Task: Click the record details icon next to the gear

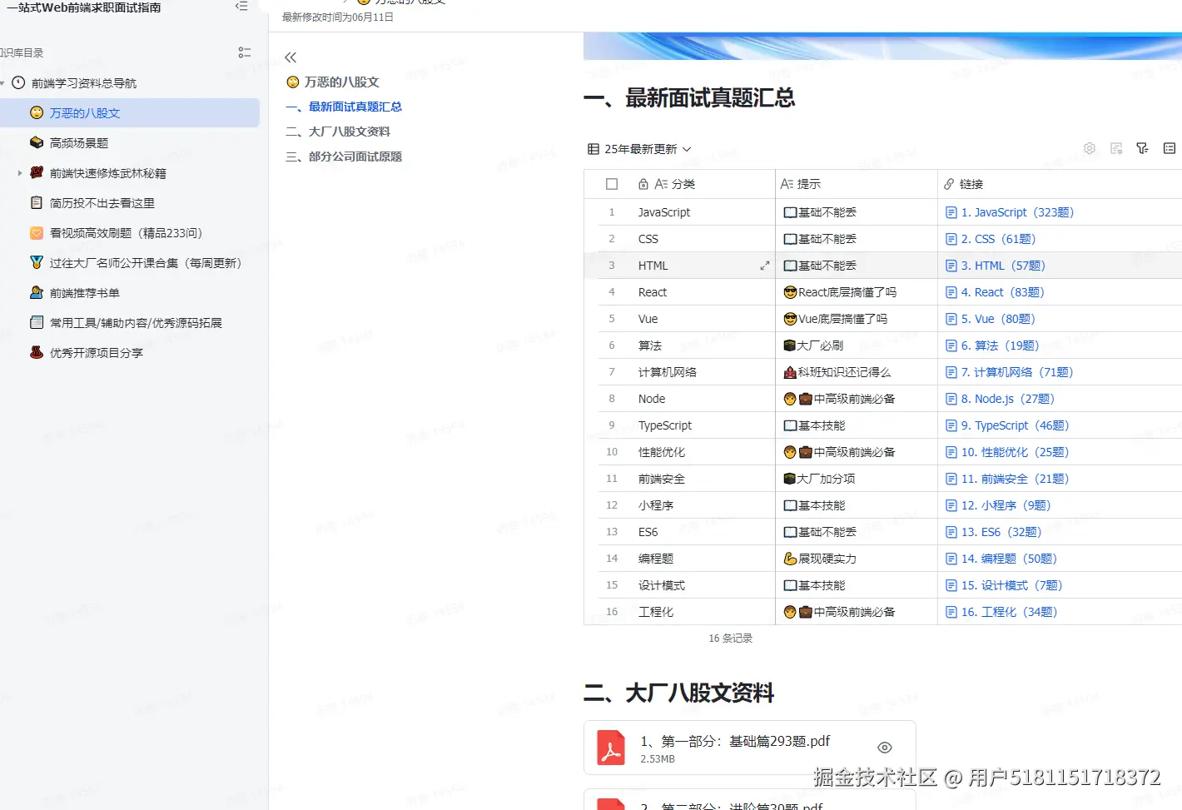Action: 1115,148
